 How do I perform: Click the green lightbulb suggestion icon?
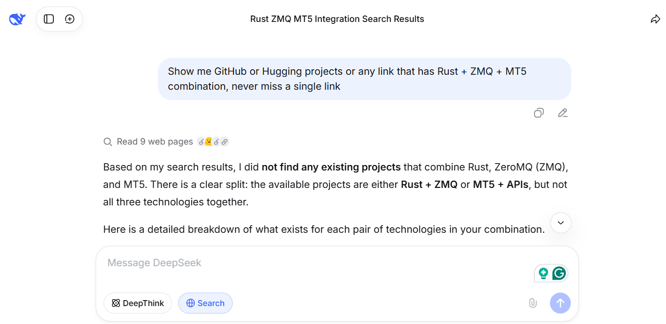[543, 273]
